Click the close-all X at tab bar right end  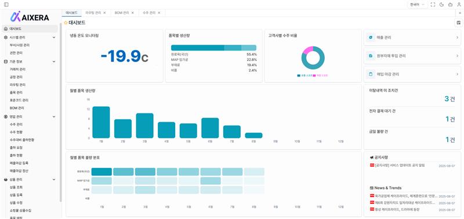460,13
